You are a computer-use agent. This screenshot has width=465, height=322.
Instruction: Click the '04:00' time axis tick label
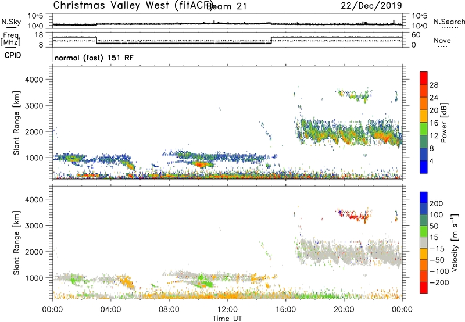[111, 310]
